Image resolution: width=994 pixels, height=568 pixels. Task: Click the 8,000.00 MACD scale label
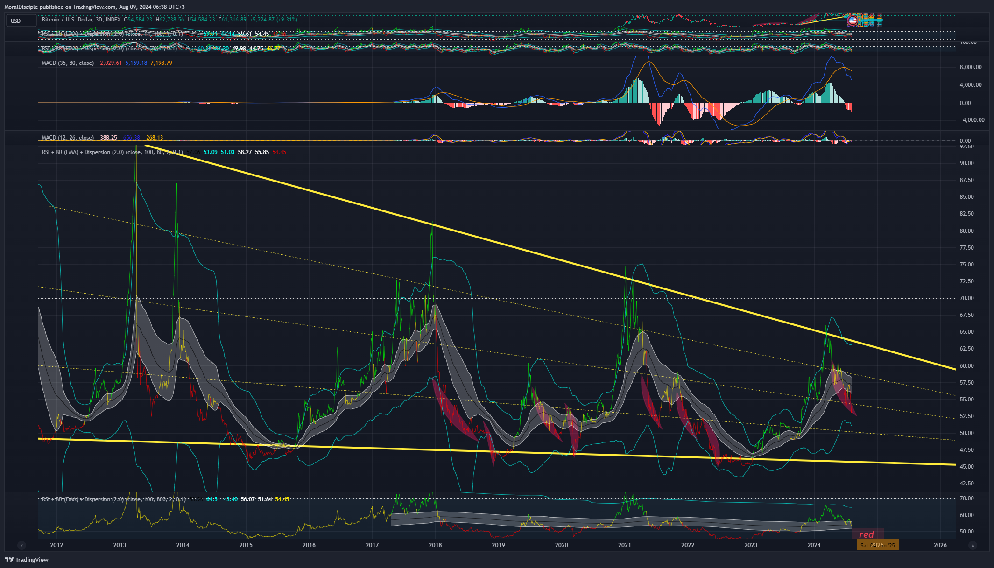pos(971,67)
